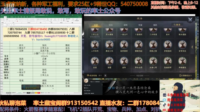Select the 空城 cell
200x112 pixels.
pos(67,86)
